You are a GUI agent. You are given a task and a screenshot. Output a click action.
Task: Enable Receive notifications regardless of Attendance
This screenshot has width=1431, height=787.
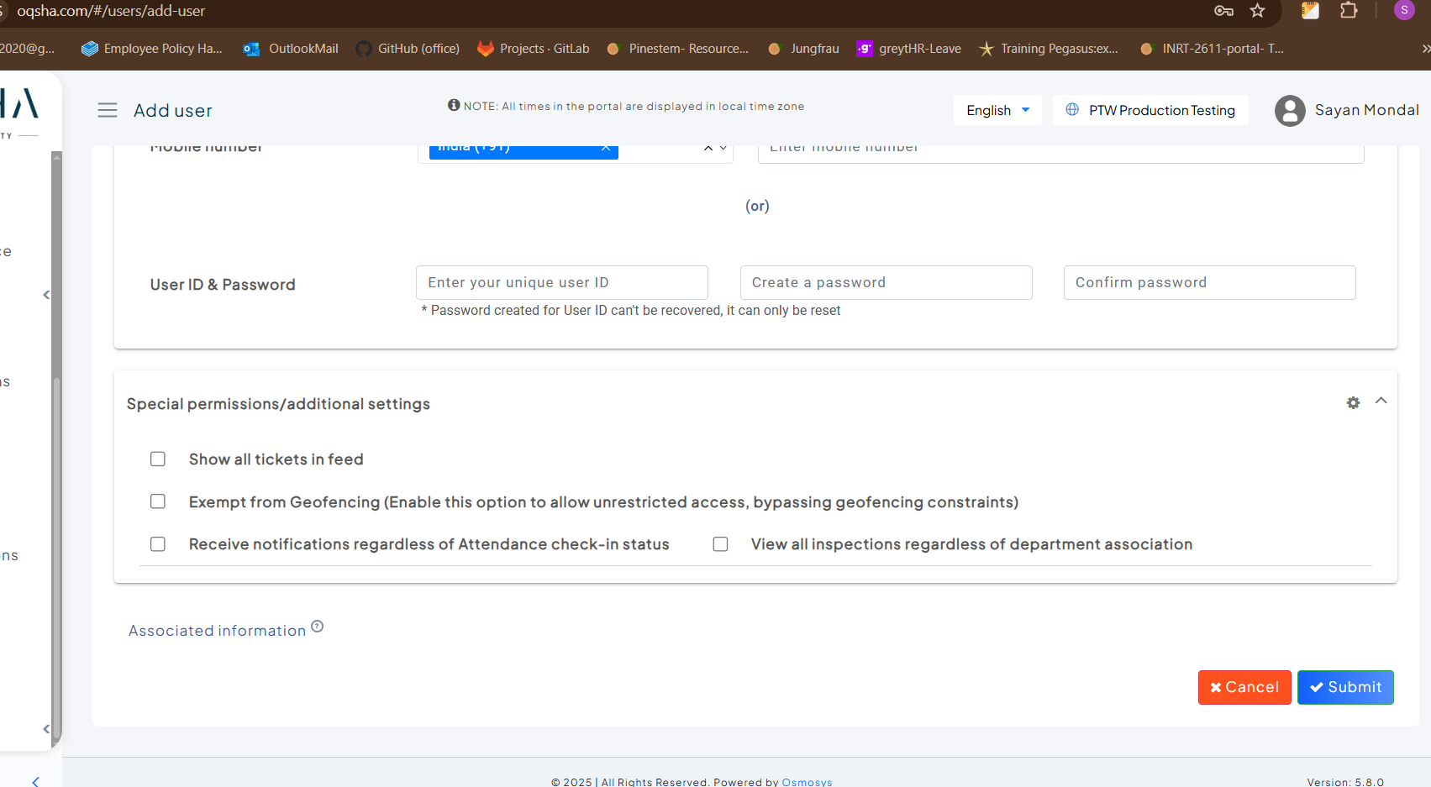tap(158, 544)
